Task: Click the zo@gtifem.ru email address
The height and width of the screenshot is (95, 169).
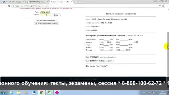Action: pos(96,26)
